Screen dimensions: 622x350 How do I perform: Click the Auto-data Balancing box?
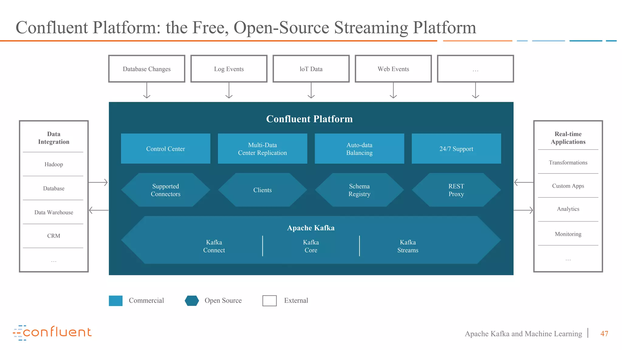[x=359, y=149]
